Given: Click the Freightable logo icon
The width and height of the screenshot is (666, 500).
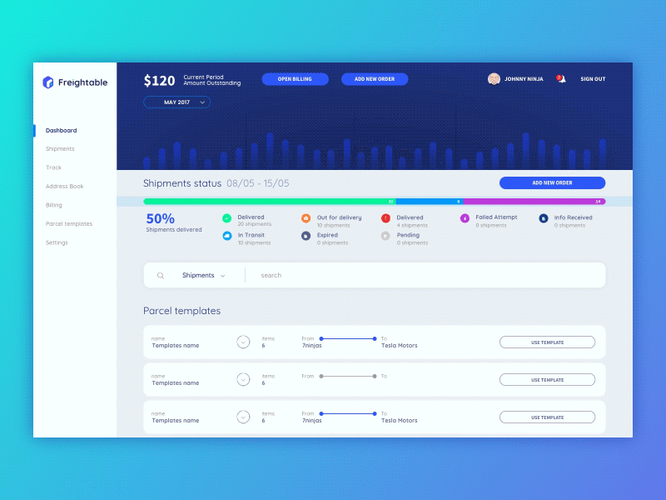Looking at the screenshot, I should [x=47, y=82].
